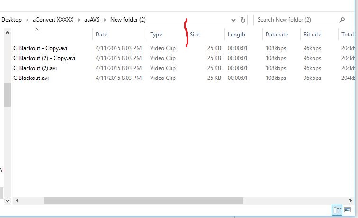
Task: Expand chevron after aConvert XXXXX breadcrumb
Action: pos(79,20)
